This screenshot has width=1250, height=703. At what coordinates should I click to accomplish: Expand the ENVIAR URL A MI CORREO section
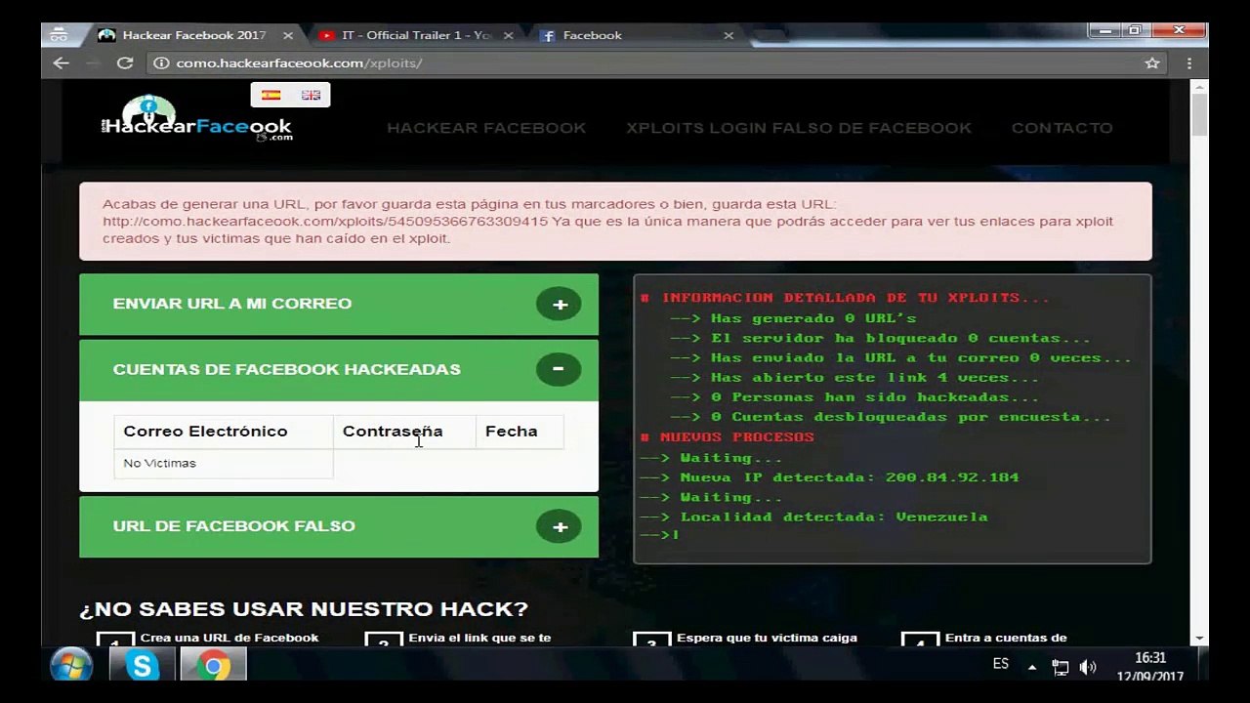[339, 304]
